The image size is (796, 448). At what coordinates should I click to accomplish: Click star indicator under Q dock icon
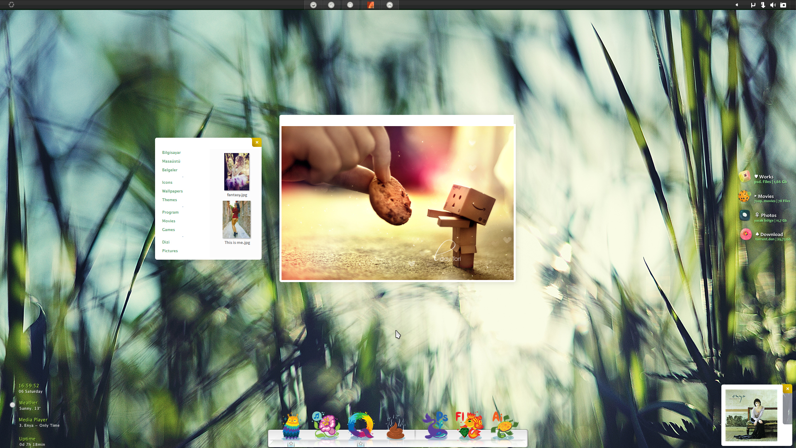tap(361, 444)
